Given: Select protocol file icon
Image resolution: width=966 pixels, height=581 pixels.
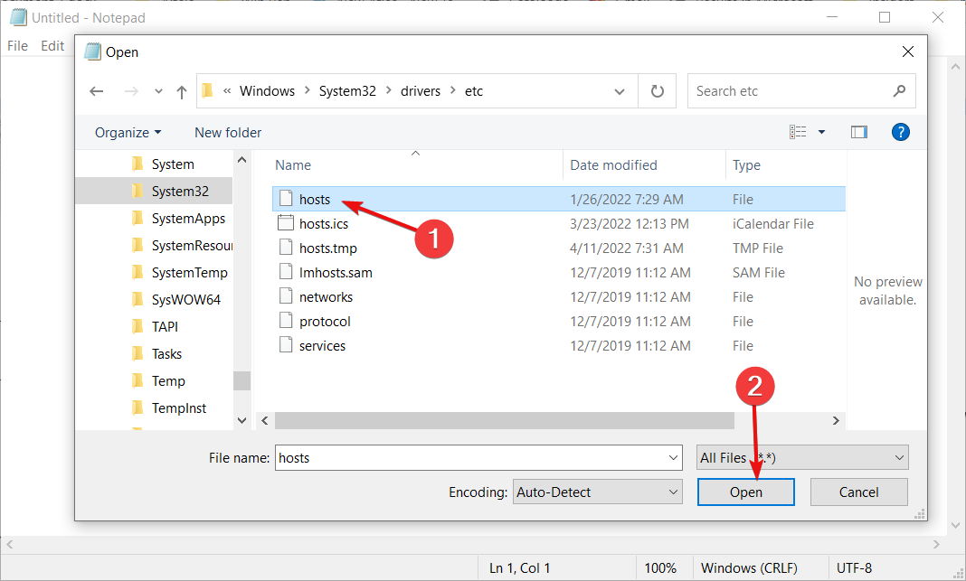Looking at the screenshot, I should click(x=286, y=321).
